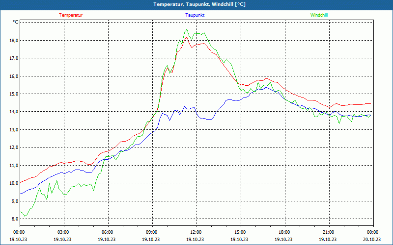Click the red Temperatur peak above 18,0
Image resolution: width=393 pixels, height=245 pixels.
187,37
